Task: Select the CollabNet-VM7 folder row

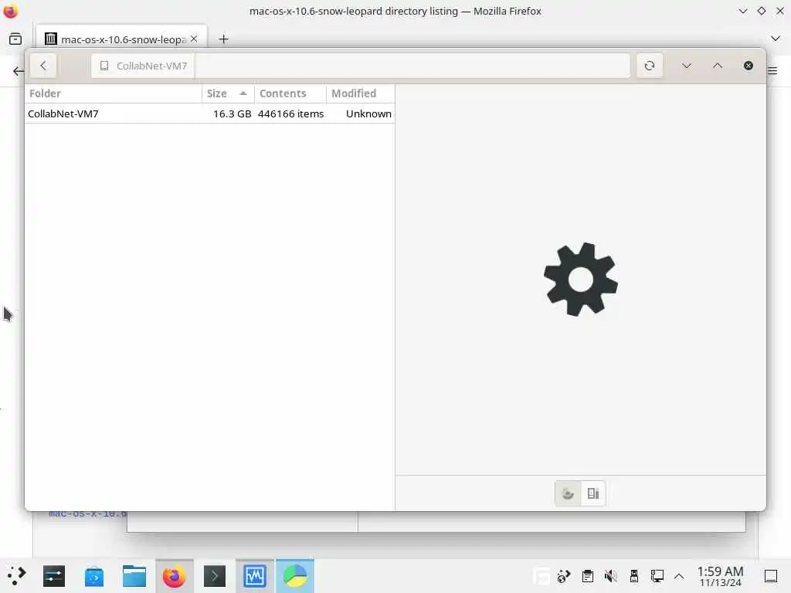Action: (x=209, y=114)
